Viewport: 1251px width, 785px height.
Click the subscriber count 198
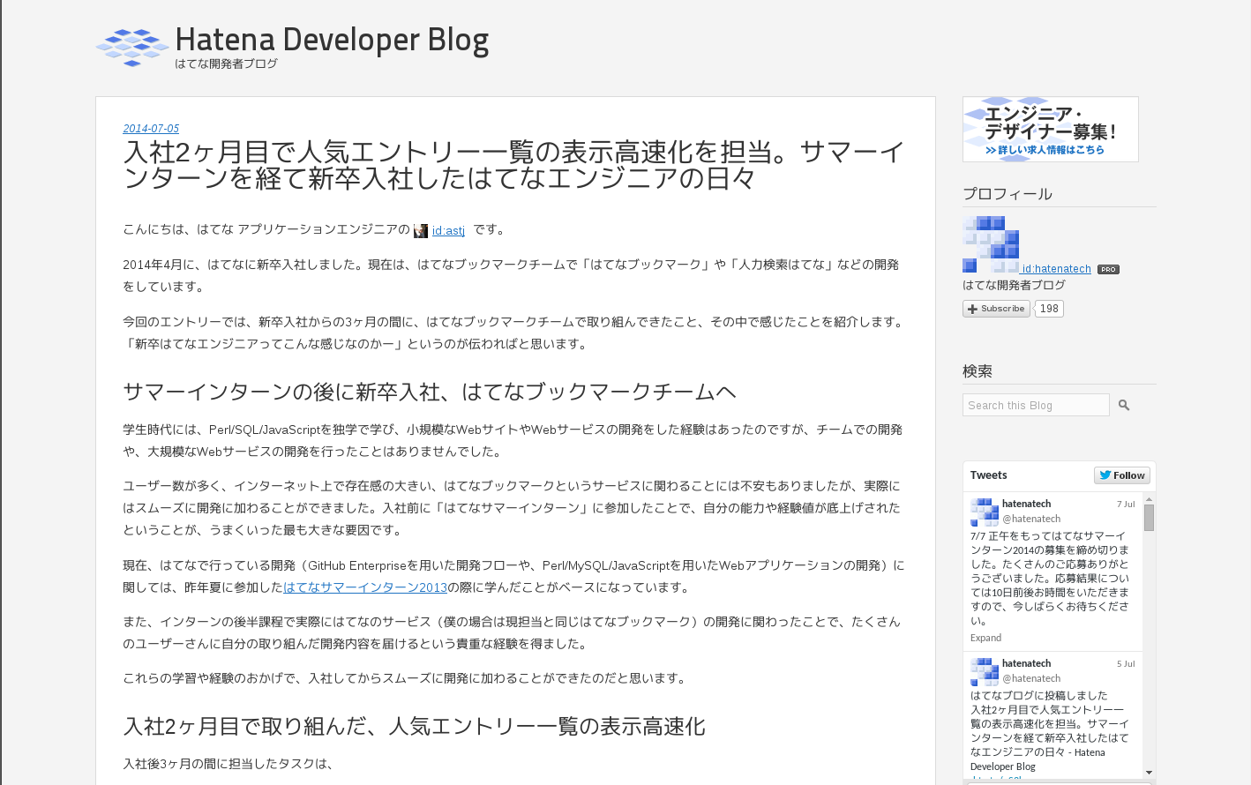pyautogui.click(x=1049, y=309)
